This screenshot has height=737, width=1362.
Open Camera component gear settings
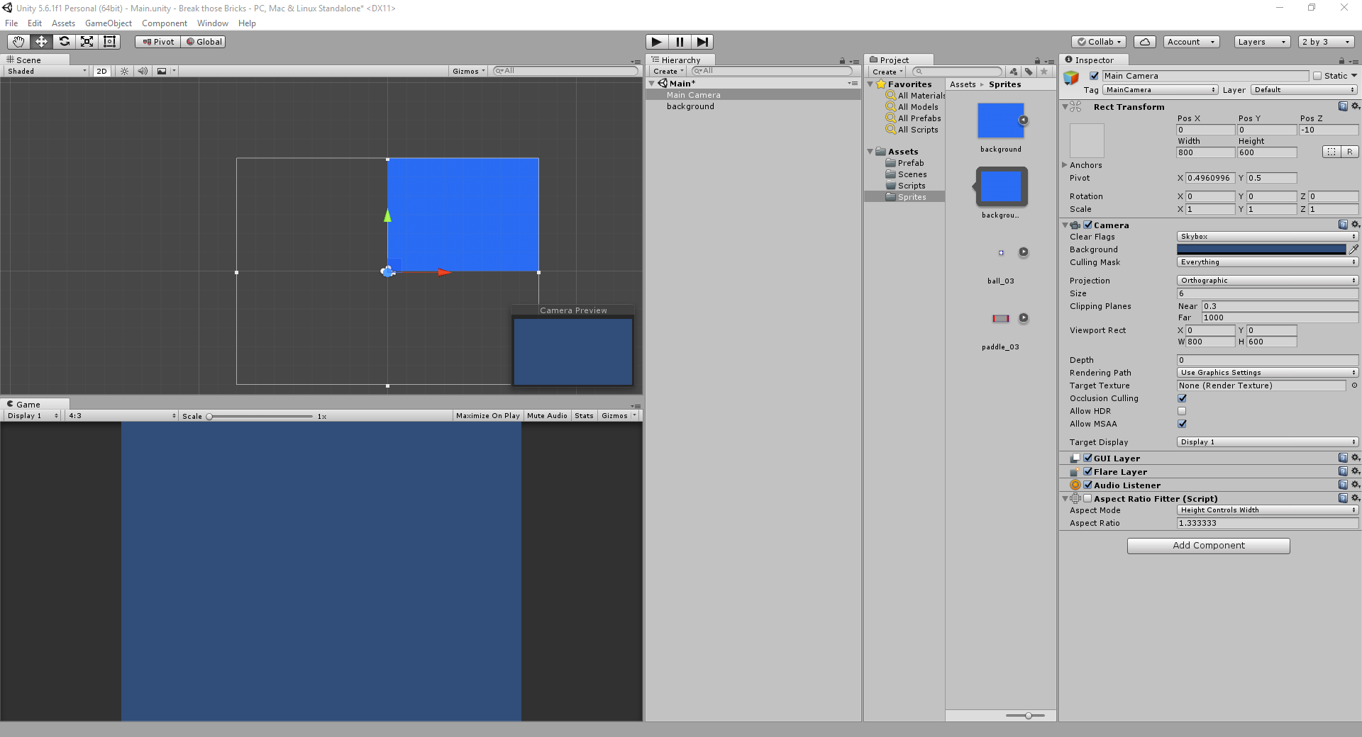tap(1356, 225)
